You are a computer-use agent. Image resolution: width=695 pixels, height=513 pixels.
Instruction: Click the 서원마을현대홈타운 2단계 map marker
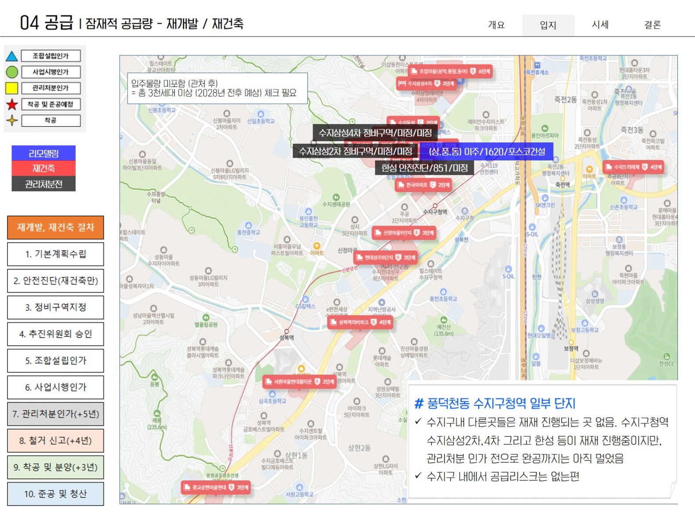tap(300, 382)
